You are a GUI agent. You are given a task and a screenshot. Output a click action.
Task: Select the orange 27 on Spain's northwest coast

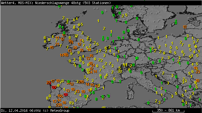[49, 83]
